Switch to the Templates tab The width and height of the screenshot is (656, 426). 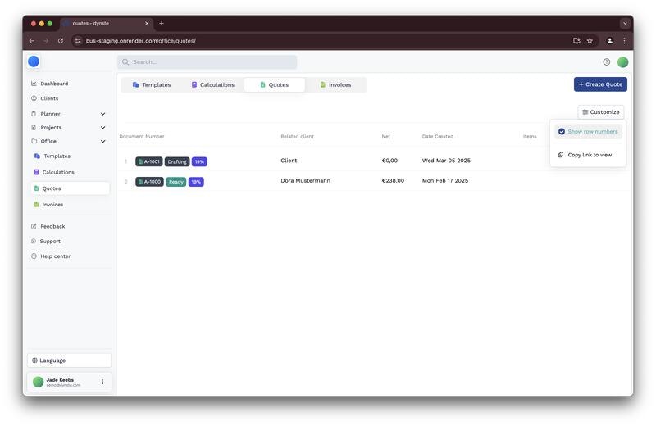(152, 85)
